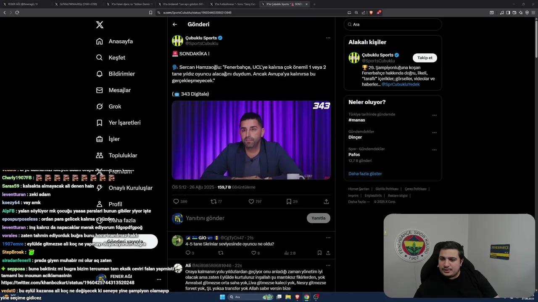This screenshot has height=302, width=538.
Task: Bookmark page via address bar icon
Action: point(150,13)
